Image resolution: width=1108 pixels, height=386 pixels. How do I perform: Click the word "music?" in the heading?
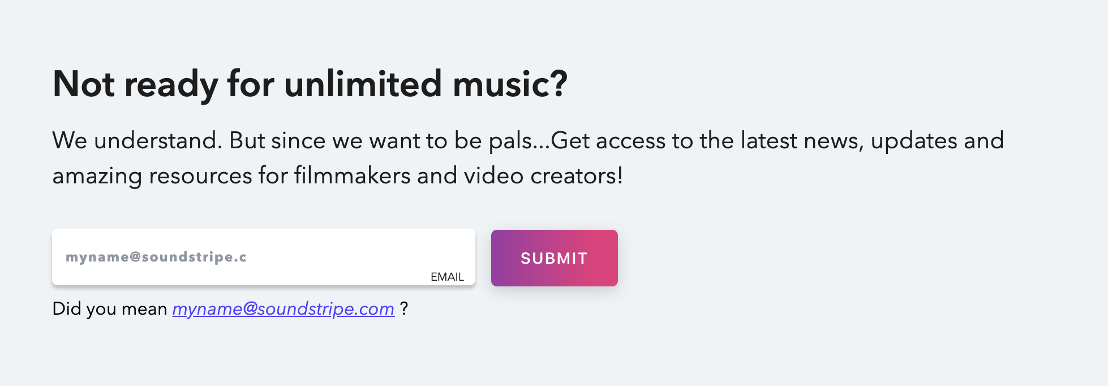click(510, 84)
